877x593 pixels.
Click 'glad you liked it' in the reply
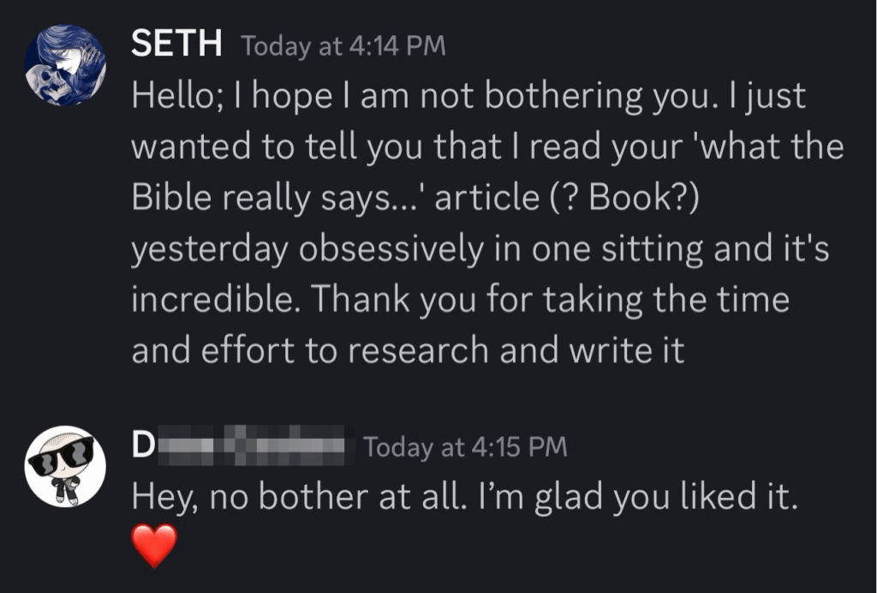pyautogui.click(x=665, y=497)
